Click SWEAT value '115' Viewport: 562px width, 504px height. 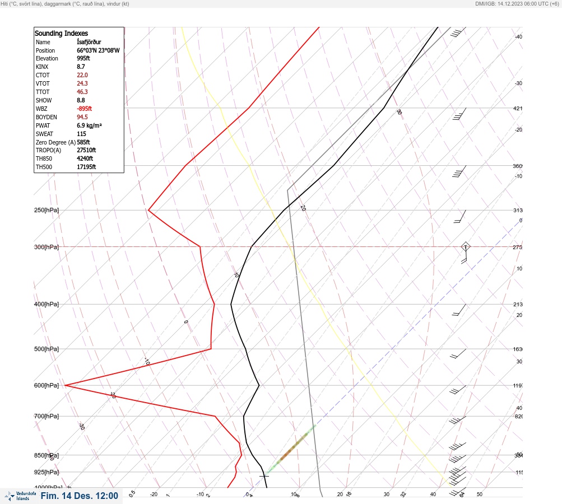pos(81,134)
